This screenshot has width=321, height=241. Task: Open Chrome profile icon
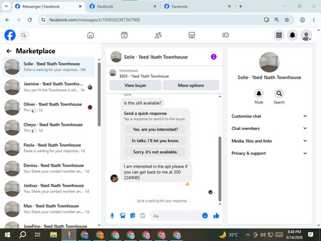(302, 20)
